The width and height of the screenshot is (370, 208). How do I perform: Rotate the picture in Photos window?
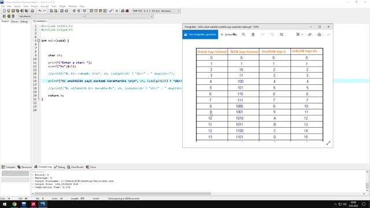point(272,35)
